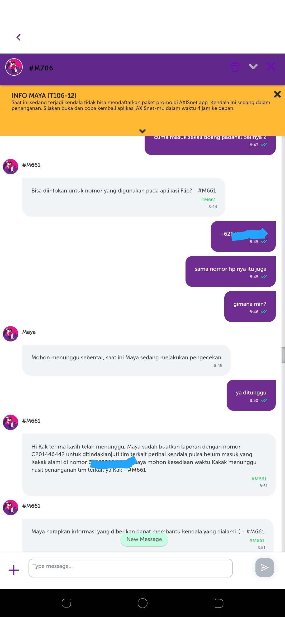
Task: Click the chat scrollbar handle
Action: (283, 355)
